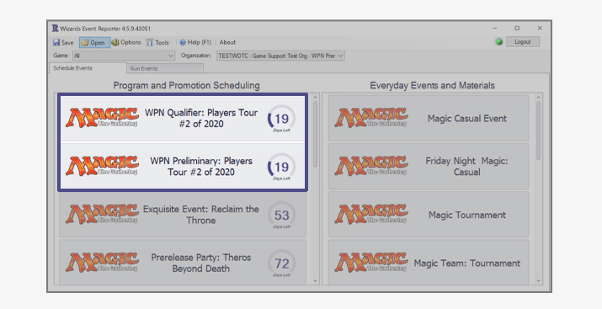Click the 19 days countdown on WPN Qualifier

281,119
